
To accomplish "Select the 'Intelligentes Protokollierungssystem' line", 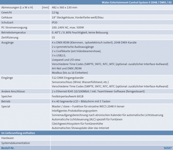I will click(x=75, y=111).
